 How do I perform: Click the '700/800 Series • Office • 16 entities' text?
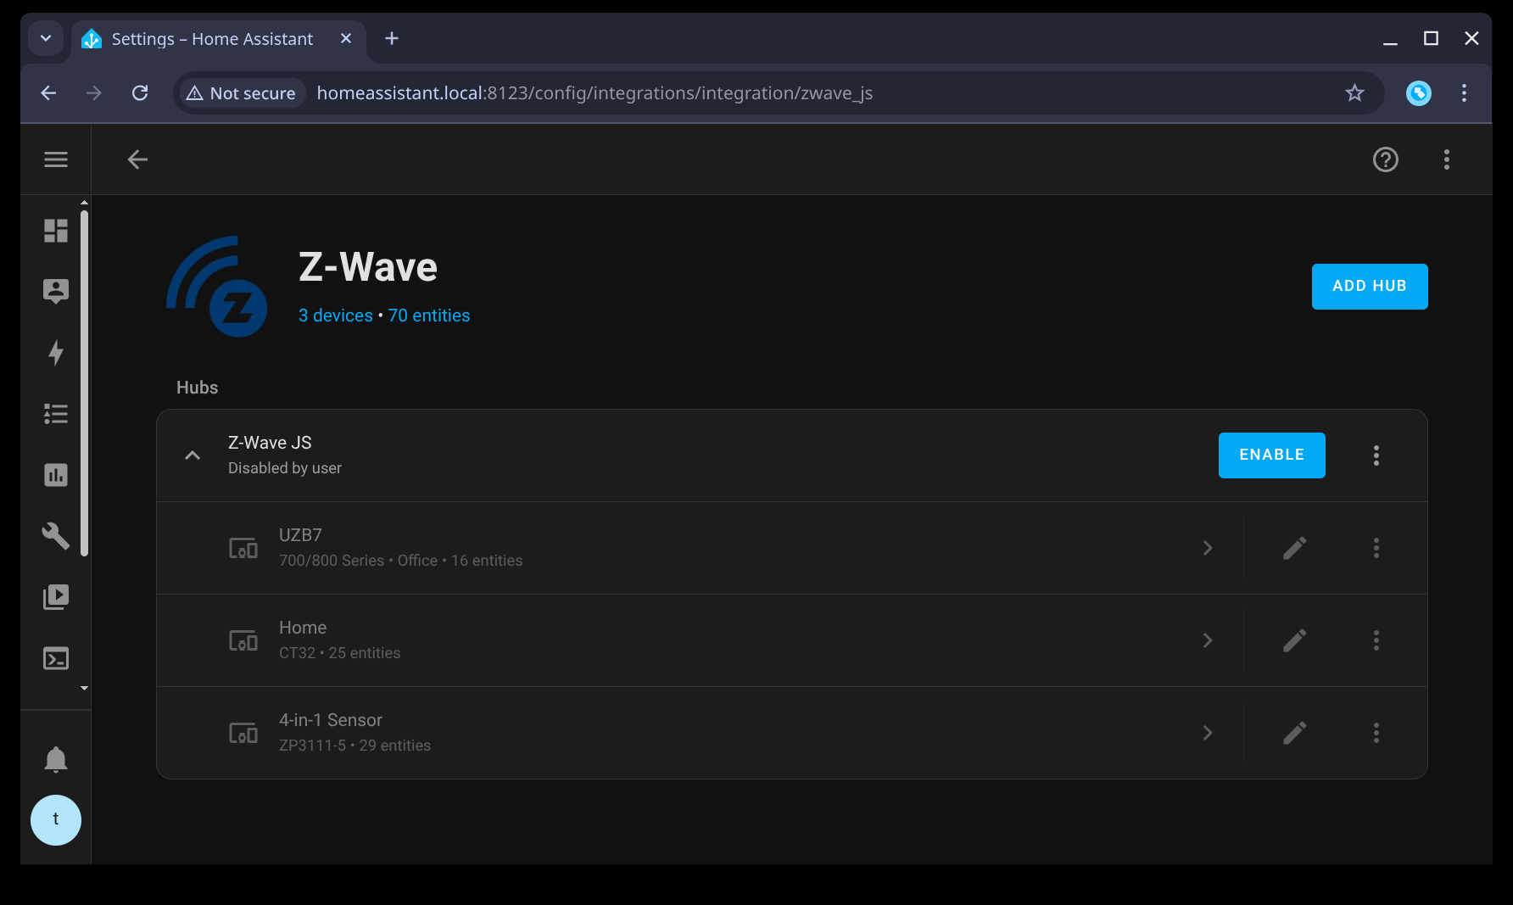click(x=401, y=561)
